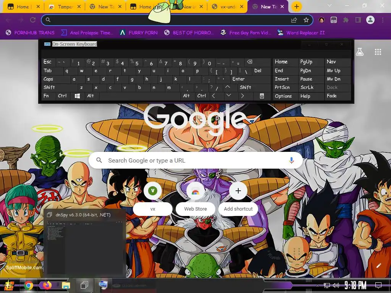Viewport: 391px width, 293px height.
Task: Switch to the vx-underground tab
Action: coord(228,7)
